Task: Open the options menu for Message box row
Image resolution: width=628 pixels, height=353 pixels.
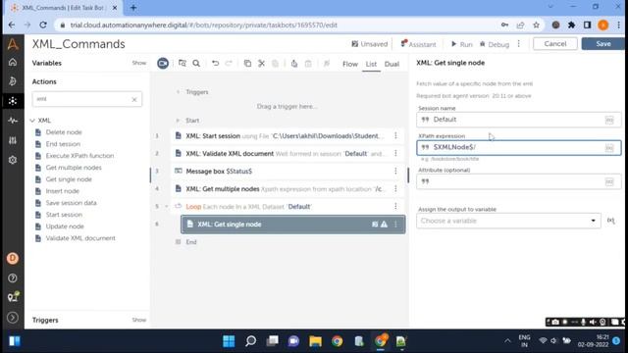Action: click(x=395, y=171)
